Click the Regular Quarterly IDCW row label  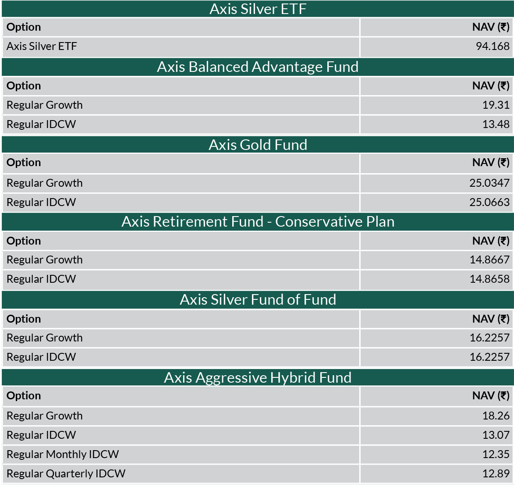point(66,474)
